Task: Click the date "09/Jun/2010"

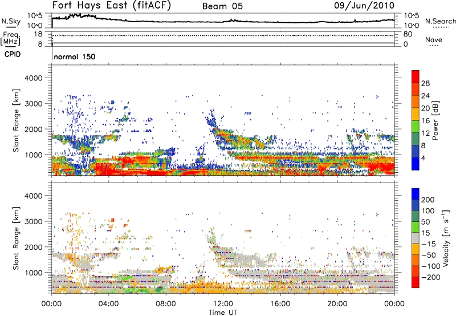Action: tap(364, 6)
